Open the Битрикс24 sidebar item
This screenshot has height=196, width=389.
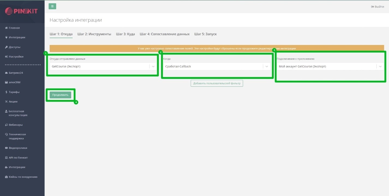[x=16, y=73]
